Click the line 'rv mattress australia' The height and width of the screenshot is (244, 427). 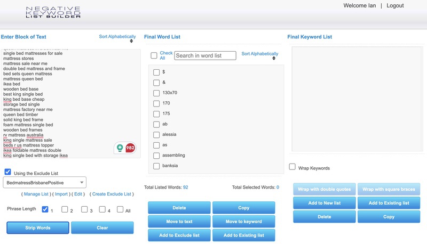click(23, 135)
